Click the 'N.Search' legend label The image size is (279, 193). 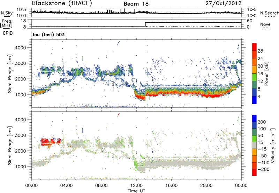pos(269,13)
